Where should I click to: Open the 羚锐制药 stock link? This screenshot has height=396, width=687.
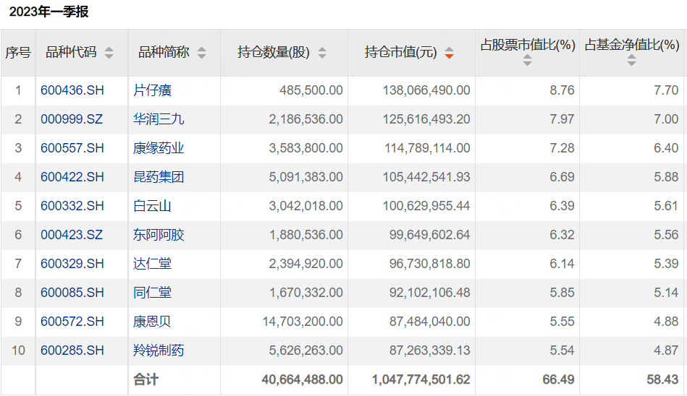[158, 350]
